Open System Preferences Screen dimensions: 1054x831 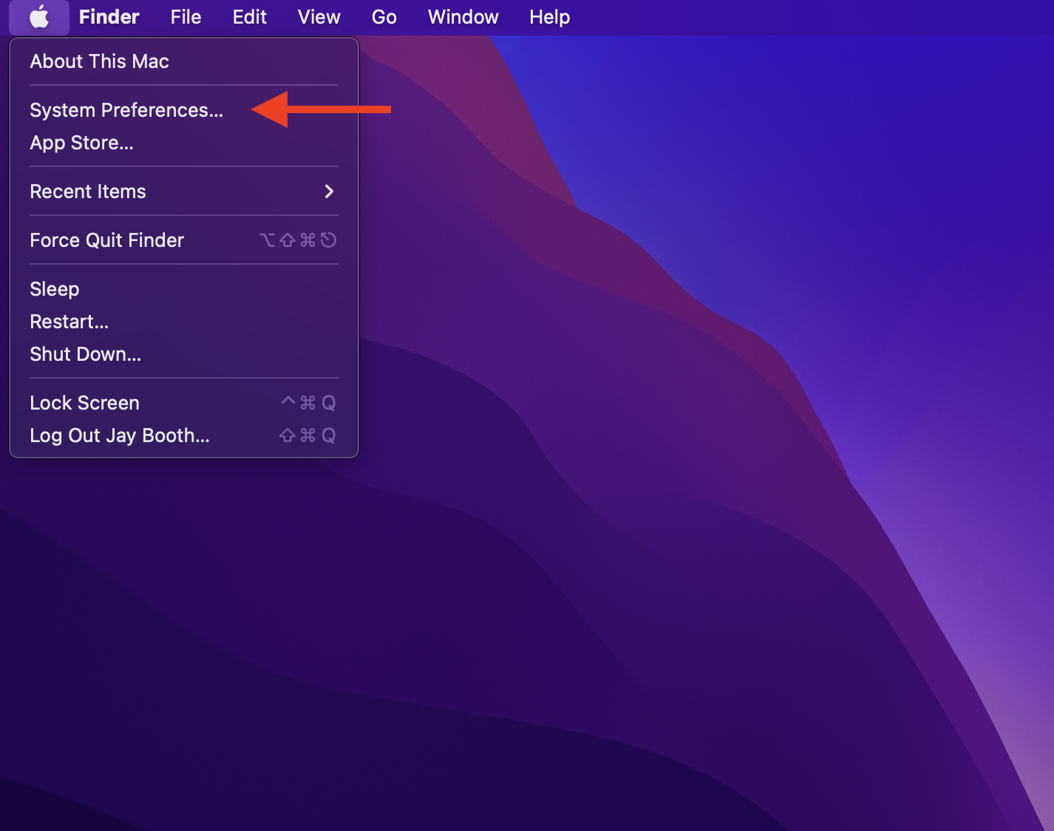pos(126,109)
